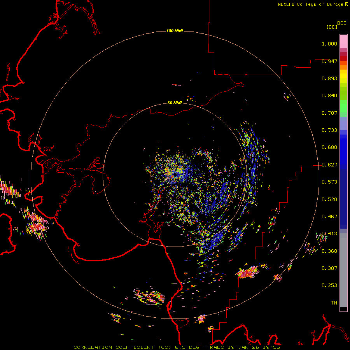Pick the dark navy color bar band
The height and width of the screenshot is (350, 350).
click(343, 199)
